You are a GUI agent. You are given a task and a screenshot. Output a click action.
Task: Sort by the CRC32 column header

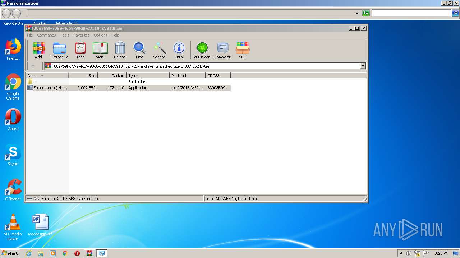click(218, 75)
